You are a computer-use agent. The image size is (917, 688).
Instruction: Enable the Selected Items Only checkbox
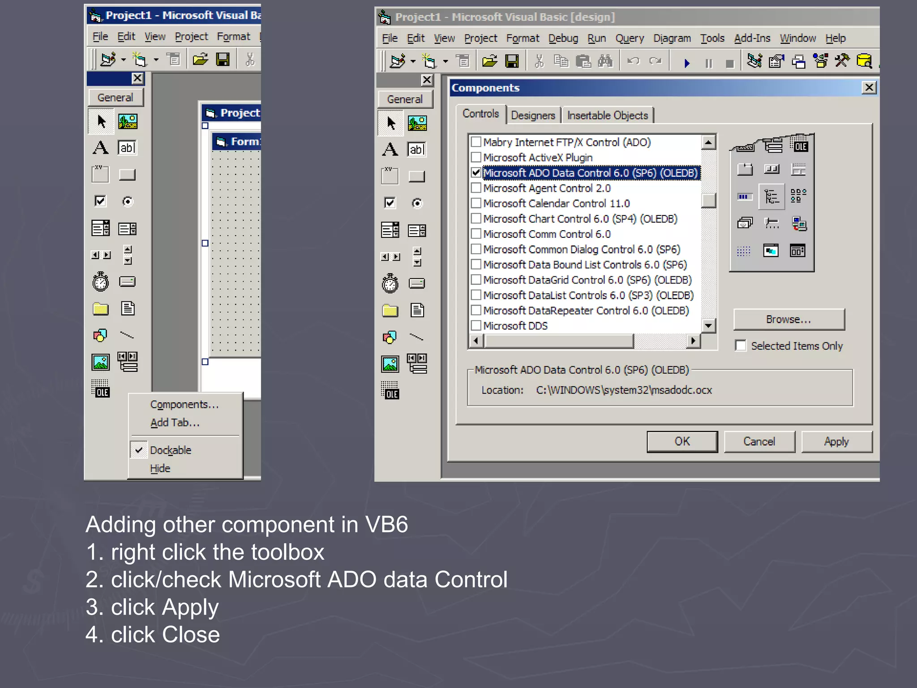pyautogui.click(x=741, y=346)
